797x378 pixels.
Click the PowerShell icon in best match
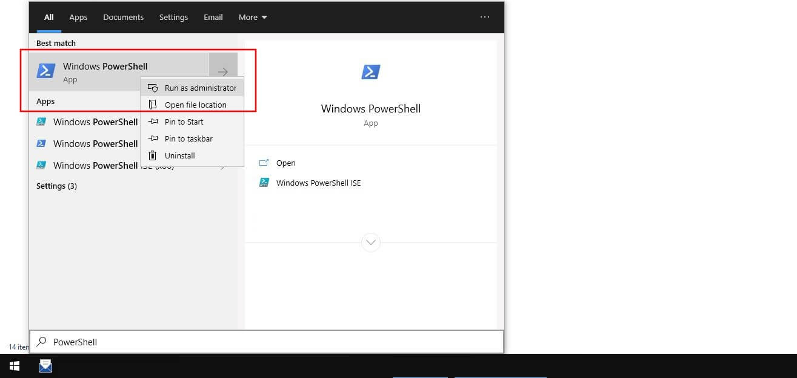[46, 71]
